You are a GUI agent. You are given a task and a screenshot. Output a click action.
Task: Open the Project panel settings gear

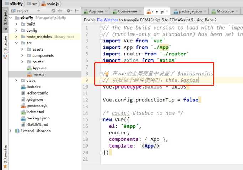click(68, 11)
